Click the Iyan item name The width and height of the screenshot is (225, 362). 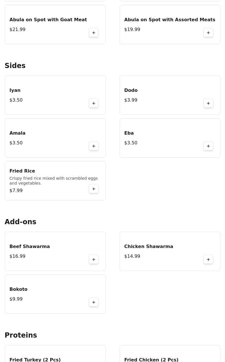tap(15, 90)
